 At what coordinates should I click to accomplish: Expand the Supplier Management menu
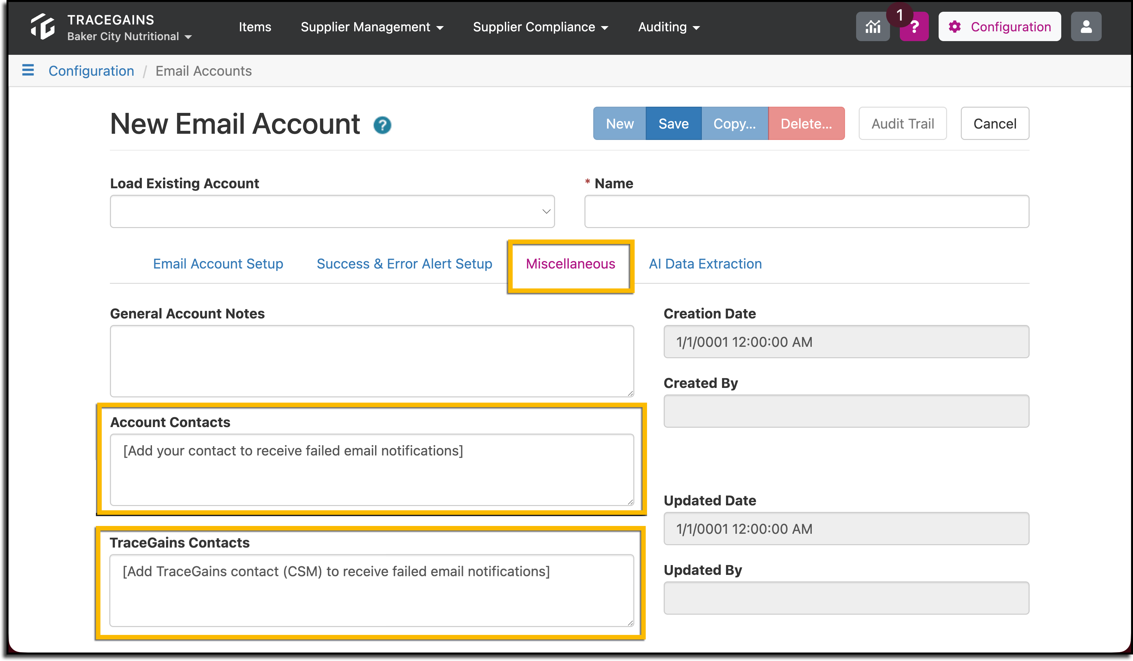tap(372, 27)
